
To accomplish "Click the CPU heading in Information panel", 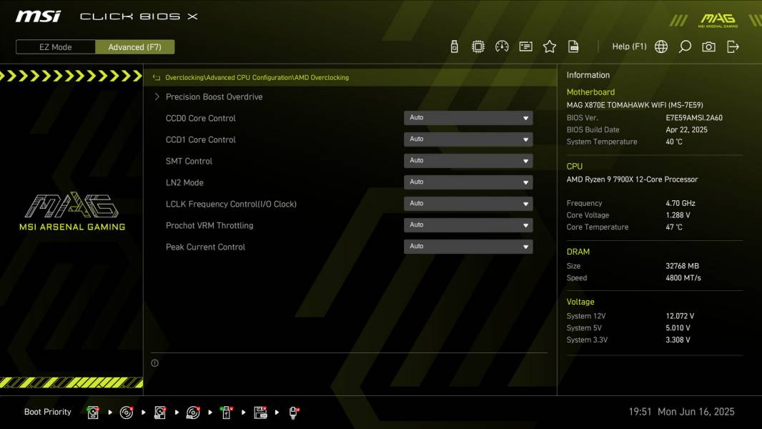I will click(x=575, y=166).
